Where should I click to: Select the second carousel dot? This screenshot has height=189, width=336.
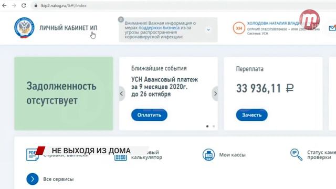(x=214, y=126)
